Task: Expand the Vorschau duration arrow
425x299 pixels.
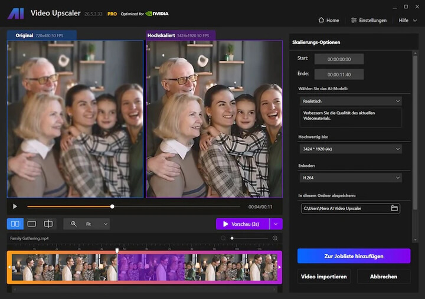Action: pos(276,224)
